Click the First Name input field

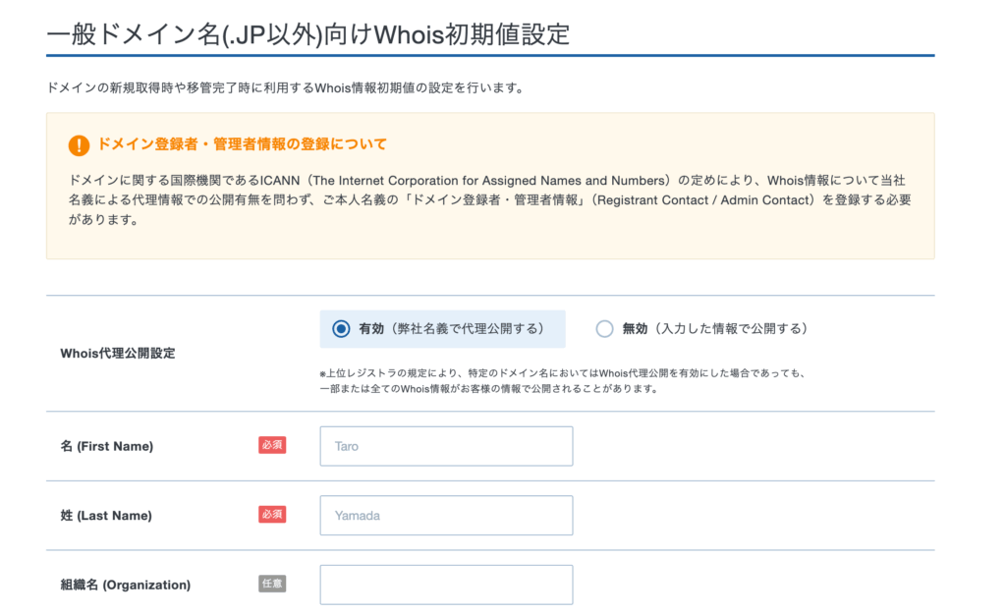coord(446,446)
